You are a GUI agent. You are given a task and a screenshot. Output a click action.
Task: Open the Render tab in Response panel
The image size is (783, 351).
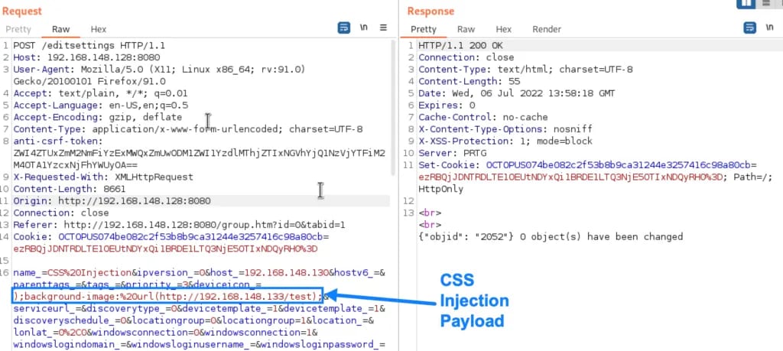[546, 30]
